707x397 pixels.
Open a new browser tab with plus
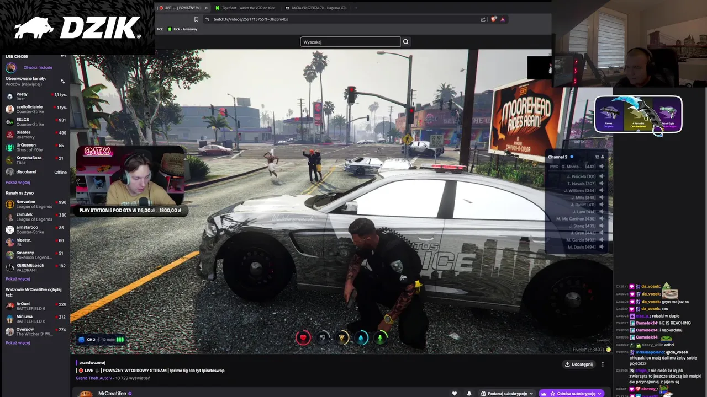click(356, 8)
